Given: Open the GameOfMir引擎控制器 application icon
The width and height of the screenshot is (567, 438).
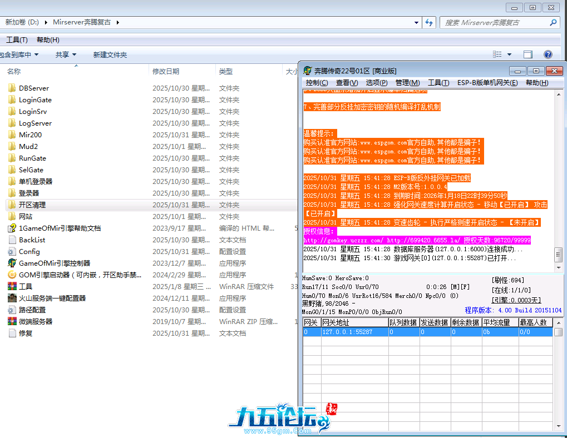Looking at the screenshot, I should 12,263.
